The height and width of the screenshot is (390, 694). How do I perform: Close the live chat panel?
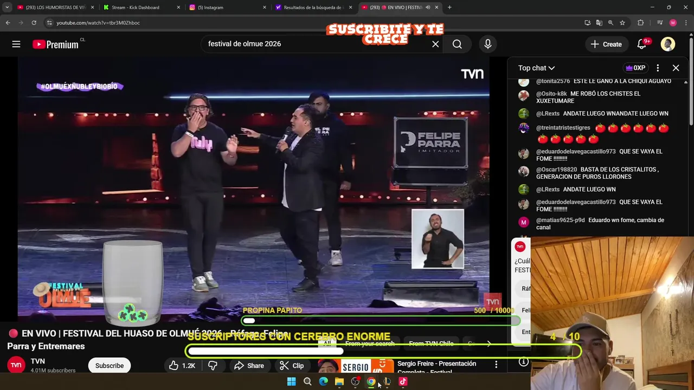click(x=676, y=68)
